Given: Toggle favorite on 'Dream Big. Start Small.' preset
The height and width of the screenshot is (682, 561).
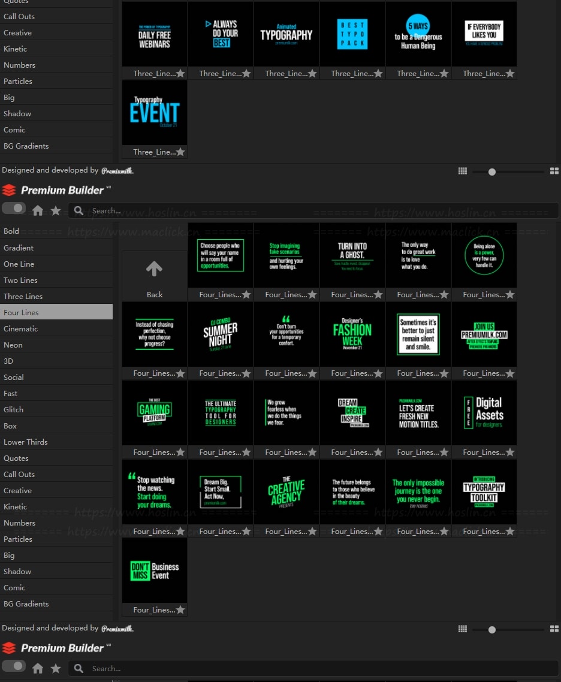Looking at the screenshot, I should click(x=246, y=532).
